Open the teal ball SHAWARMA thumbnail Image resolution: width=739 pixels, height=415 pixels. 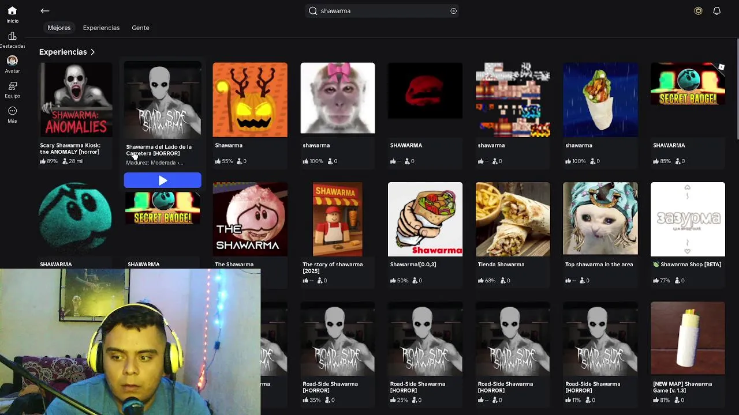(75, 219)
